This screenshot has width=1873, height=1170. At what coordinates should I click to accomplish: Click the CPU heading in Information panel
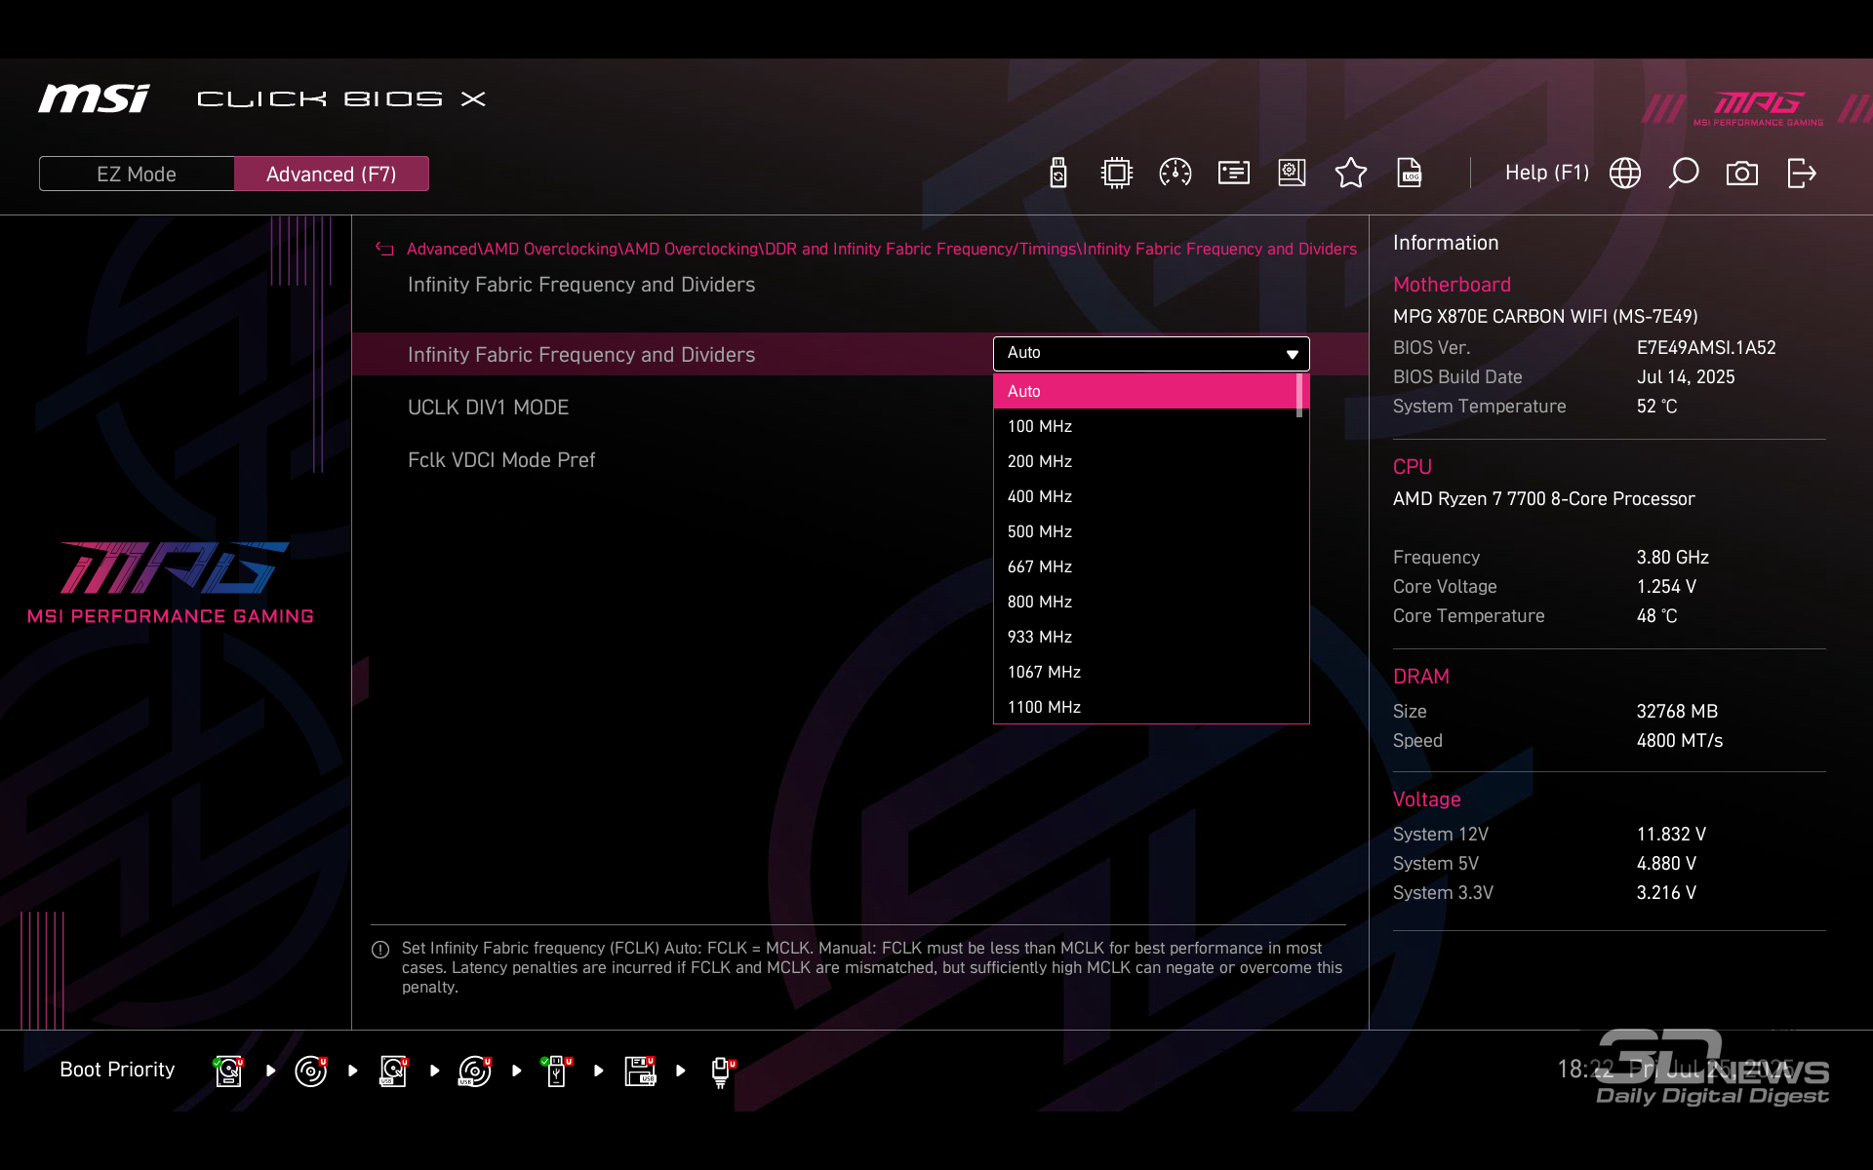1412,467
